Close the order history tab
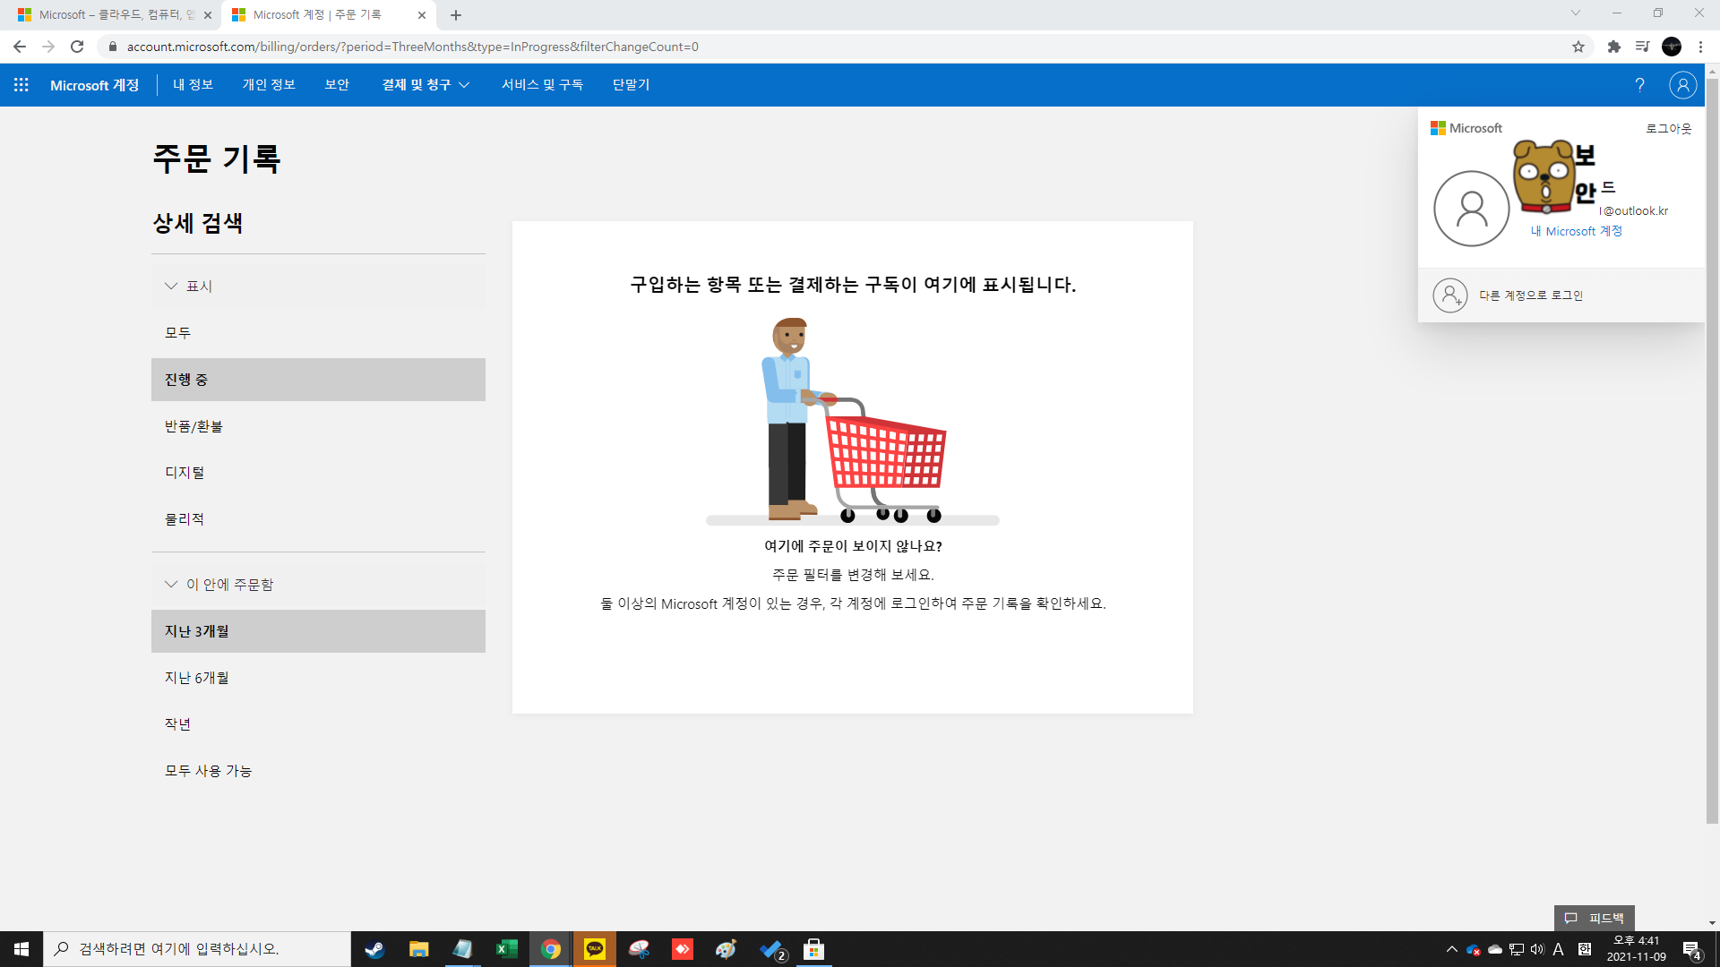 [x=422, y=15]
